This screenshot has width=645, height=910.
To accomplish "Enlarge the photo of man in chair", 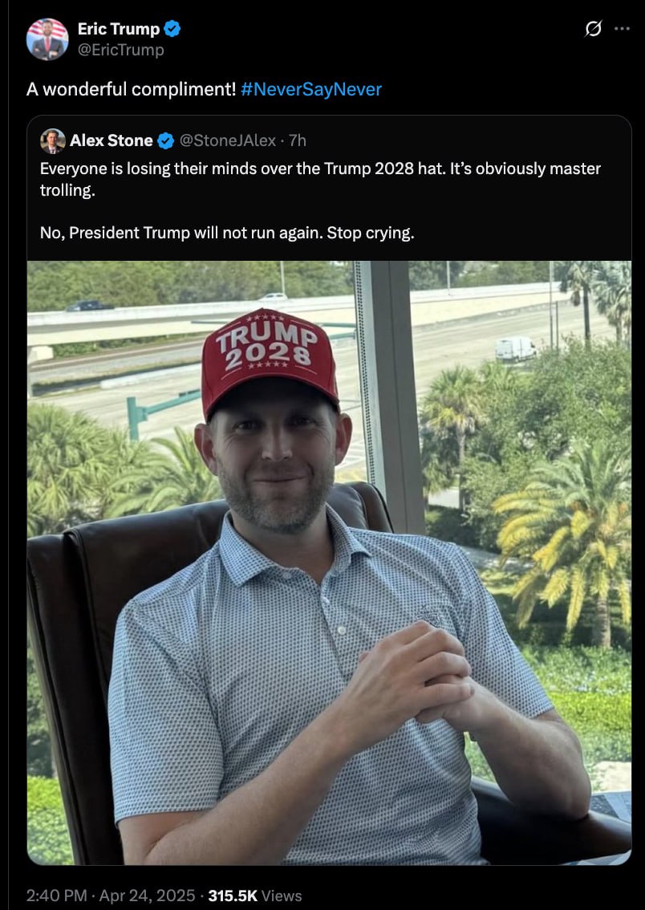I will point(329,563).
